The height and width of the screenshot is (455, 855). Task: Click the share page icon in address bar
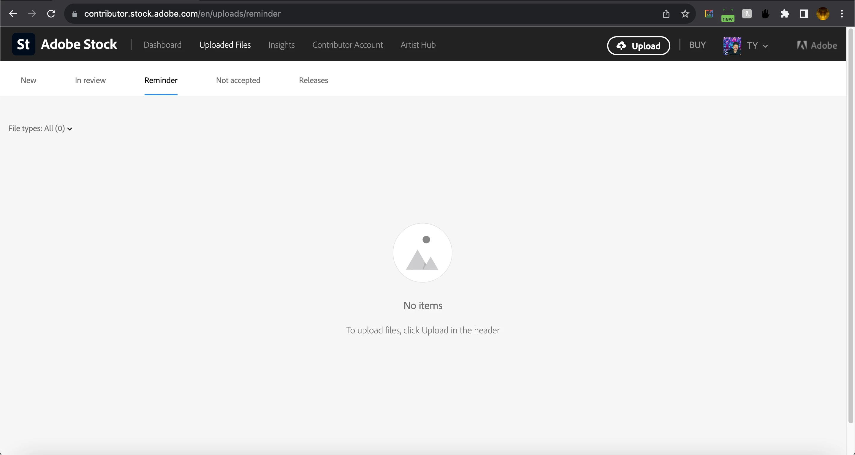pos(666,14)
